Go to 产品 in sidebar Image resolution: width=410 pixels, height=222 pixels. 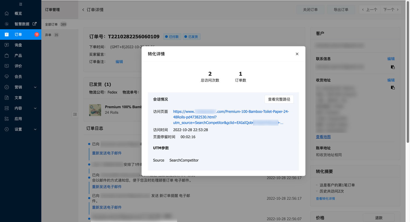point(18,56)
